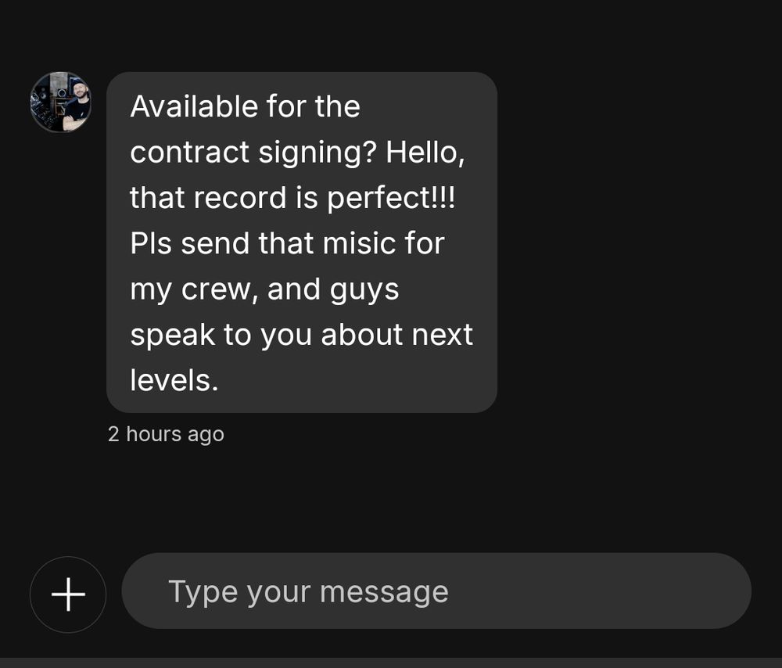
Task: Click the word Hello in the message
Action: [425, 153]
